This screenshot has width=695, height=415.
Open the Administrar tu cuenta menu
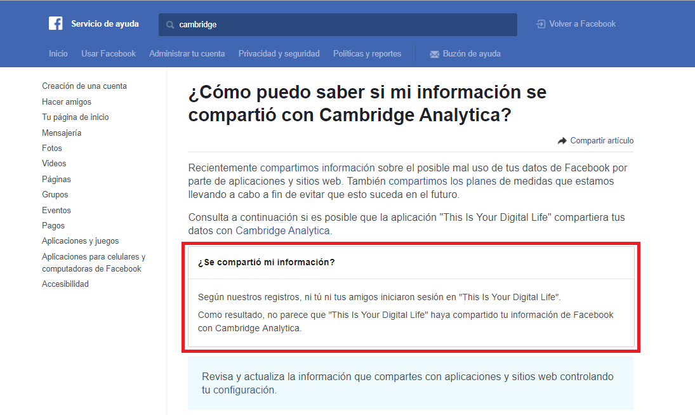[187, 53]
